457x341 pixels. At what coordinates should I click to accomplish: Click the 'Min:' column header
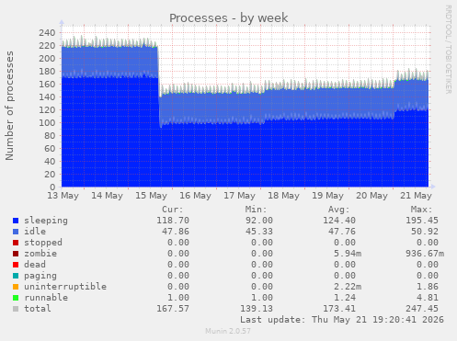pyautogui.click(x=256, y=210)
